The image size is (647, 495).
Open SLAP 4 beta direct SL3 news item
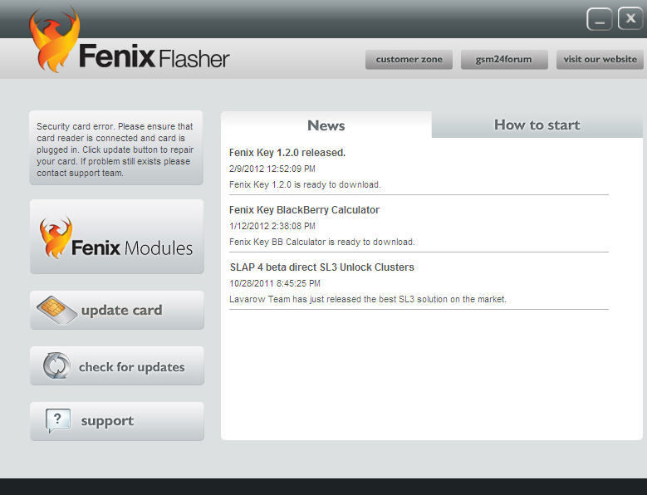click(321, 267)
